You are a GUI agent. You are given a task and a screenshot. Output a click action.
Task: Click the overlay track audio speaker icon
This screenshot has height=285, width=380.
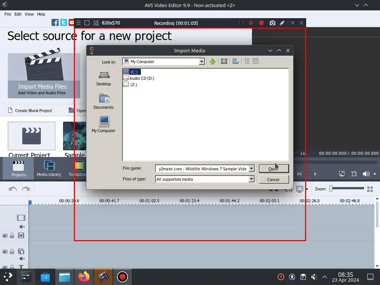[x=22, y=259]
